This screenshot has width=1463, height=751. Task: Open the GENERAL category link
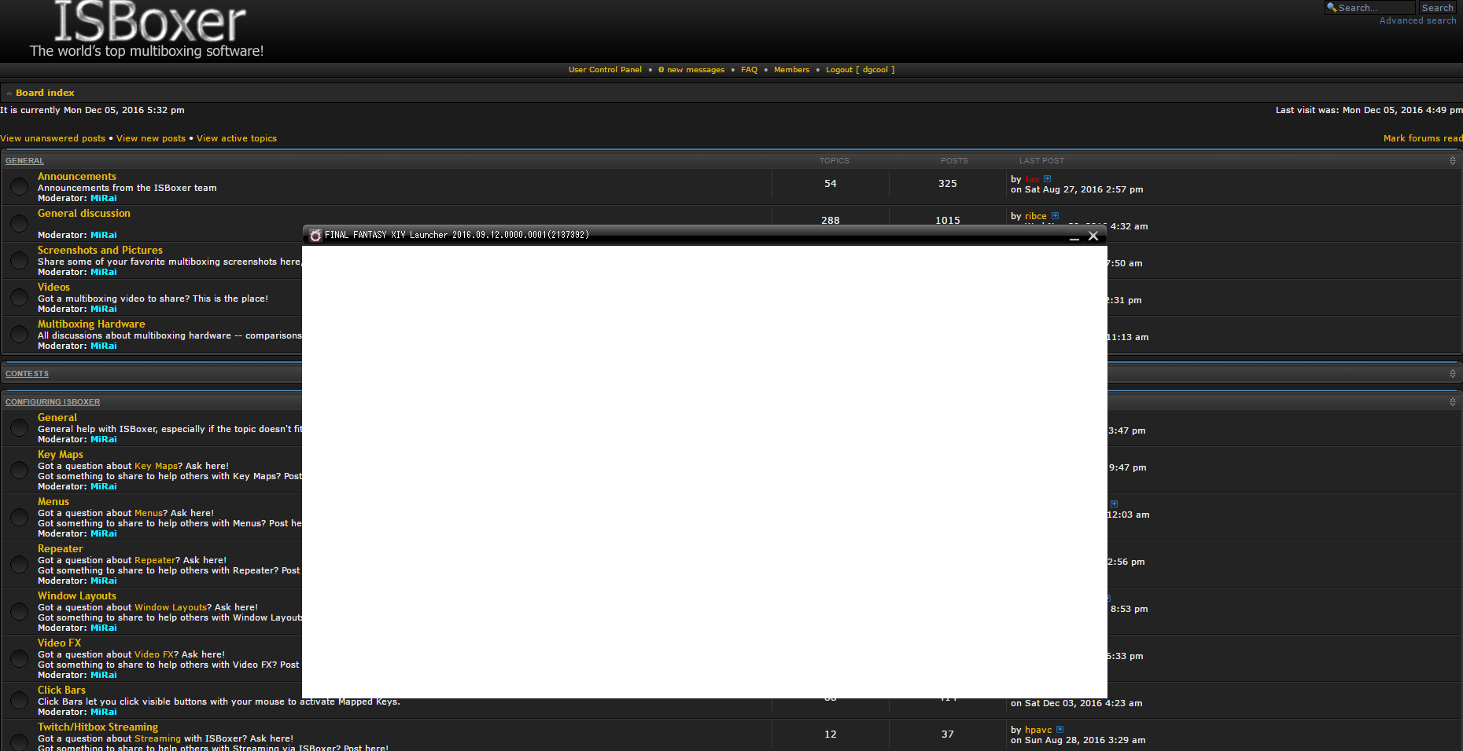pos(24,161)
